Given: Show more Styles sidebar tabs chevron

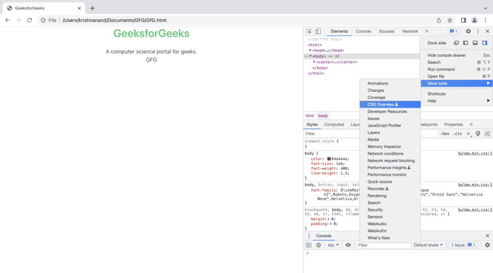Looking at the screenshot, I should coord(471,124).
